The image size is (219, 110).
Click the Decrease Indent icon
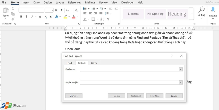coord(111,9)
